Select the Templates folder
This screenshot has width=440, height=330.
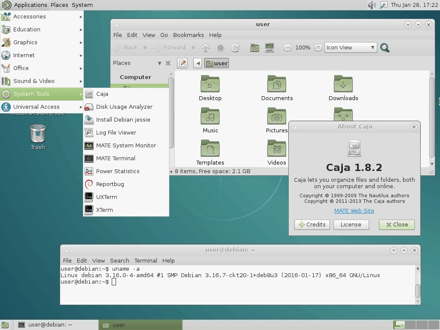tap(210, 153)
